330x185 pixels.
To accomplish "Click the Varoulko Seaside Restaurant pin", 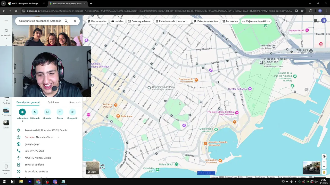I will 205,143.
